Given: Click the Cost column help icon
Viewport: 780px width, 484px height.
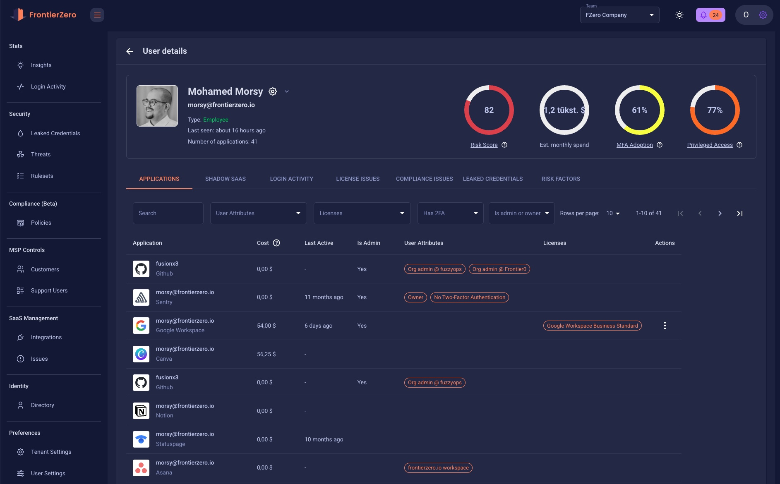Looking at the screenshot, I should coord(276,243).
